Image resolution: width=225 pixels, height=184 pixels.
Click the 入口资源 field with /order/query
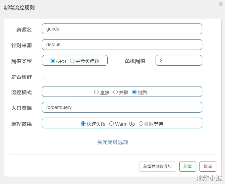(x=122, y=107)
